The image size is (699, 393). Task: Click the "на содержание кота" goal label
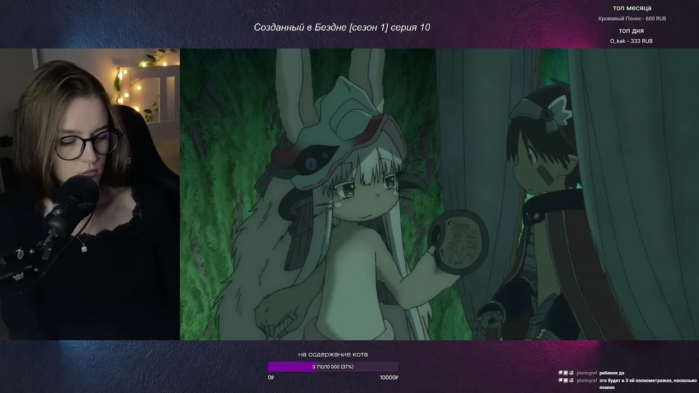(333, 354)
